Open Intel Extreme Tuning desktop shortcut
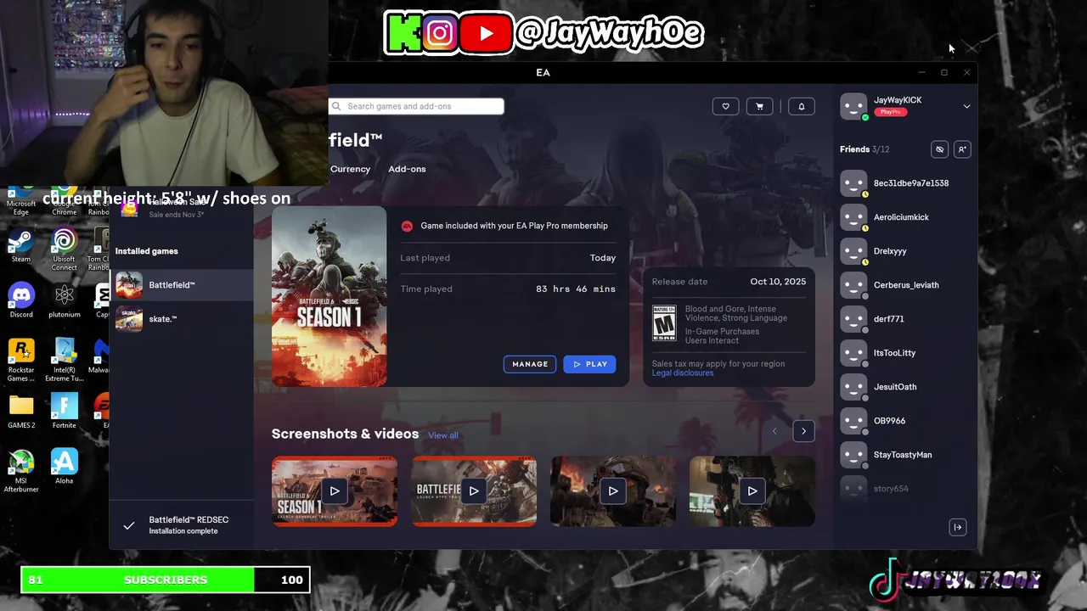Screen dimensions: 1087x611 click(x=64, y=360)
